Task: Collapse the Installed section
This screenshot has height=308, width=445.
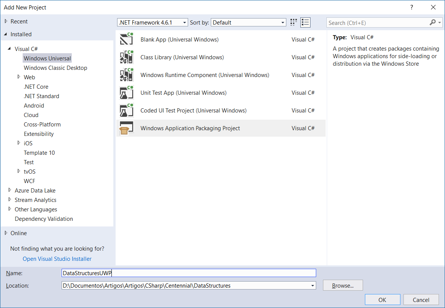Action: [x=6, y=34]
